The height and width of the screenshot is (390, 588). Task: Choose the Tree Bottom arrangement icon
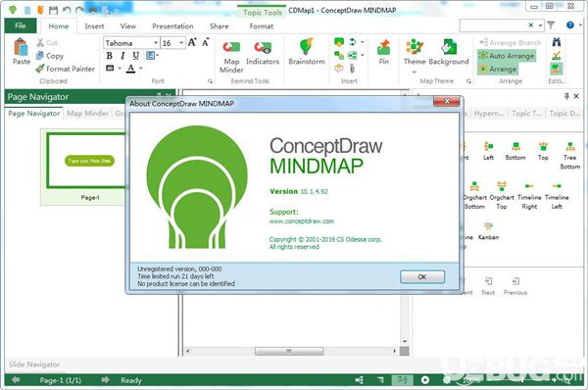[570, 146]
